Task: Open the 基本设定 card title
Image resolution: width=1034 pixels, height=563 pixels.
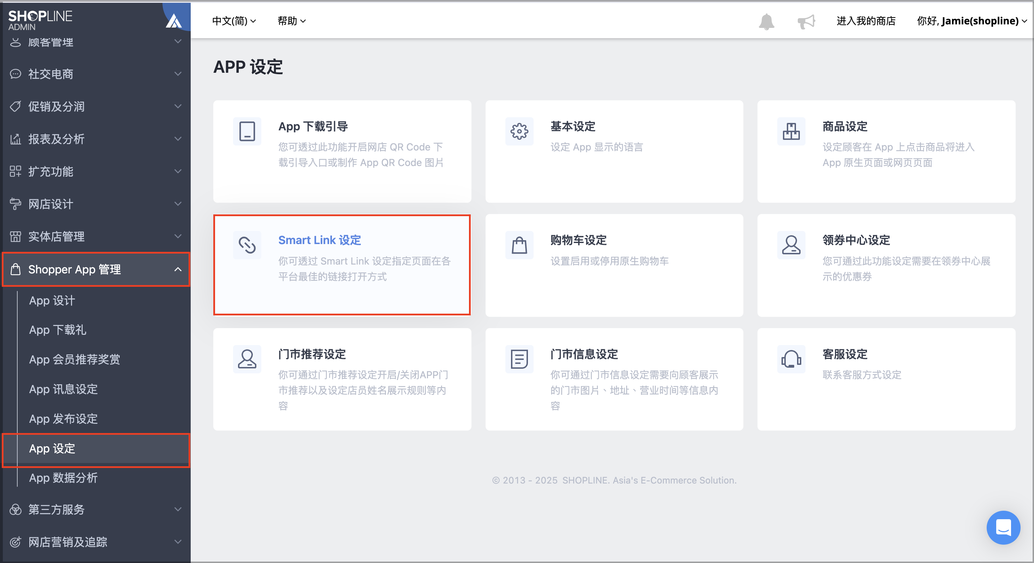Action: tap(573, 126)
